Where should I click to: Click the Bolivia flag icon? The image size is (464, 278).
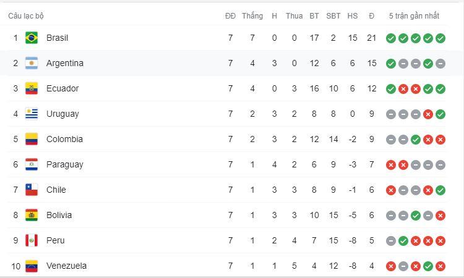32,215
